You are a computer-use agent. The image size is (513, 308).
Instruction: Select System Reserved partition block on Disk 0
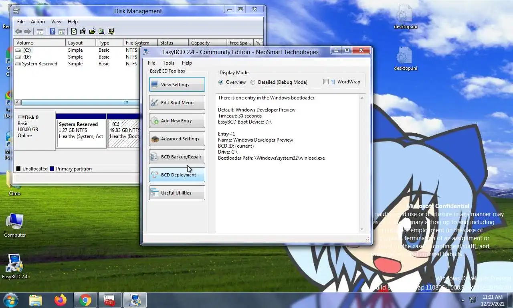click(x=81, y=130)
